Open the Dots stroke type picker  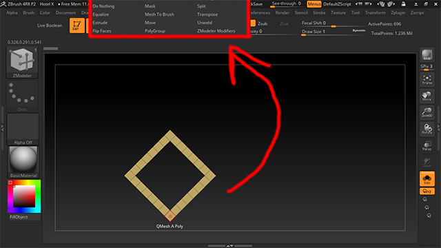22,96
